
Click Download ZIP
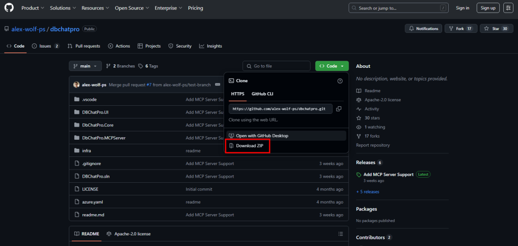(249, 146)
